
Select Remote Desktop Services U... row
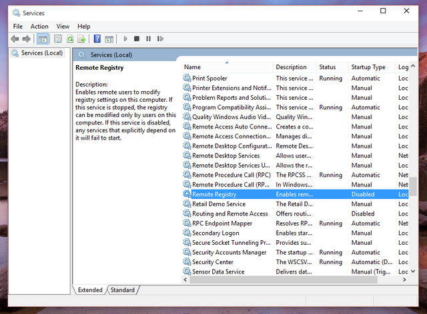point(295,165)
